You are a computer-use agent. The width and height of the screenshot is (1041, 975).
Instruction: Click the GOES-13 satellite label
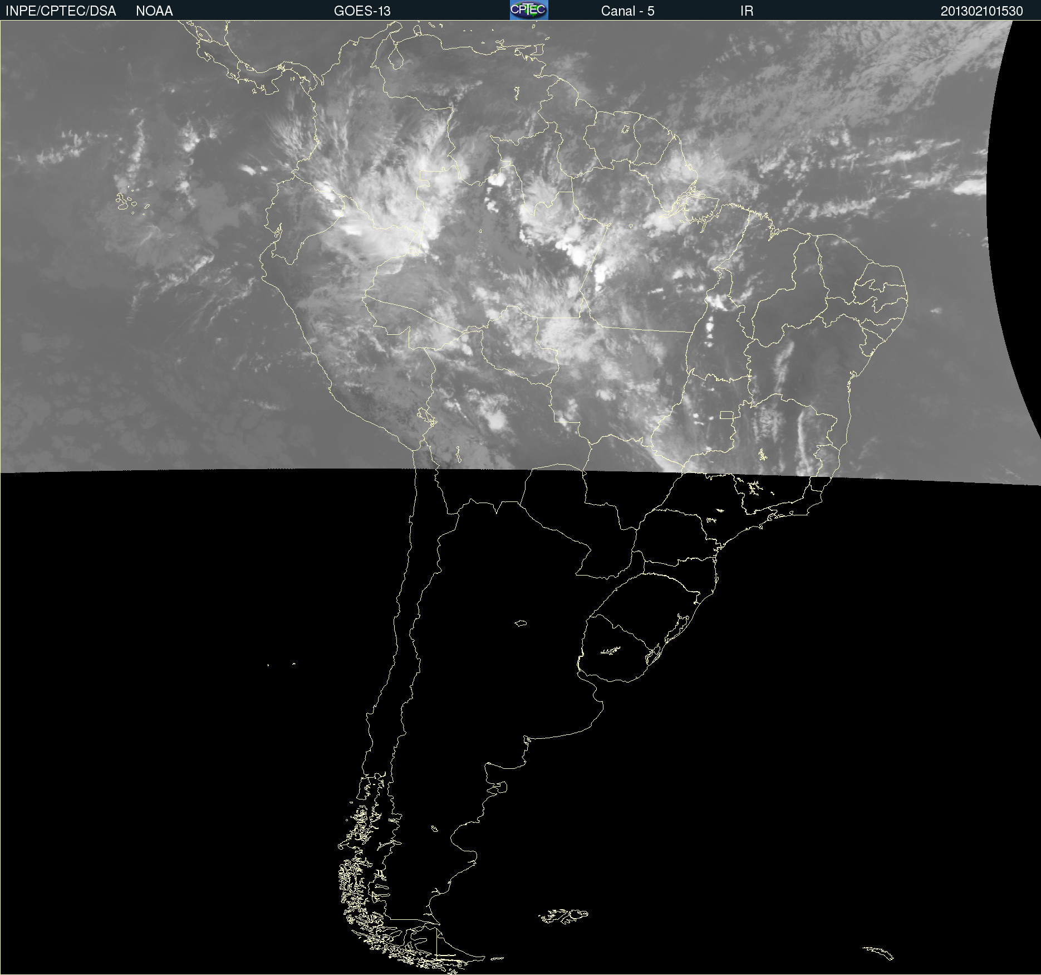[362, 11]
